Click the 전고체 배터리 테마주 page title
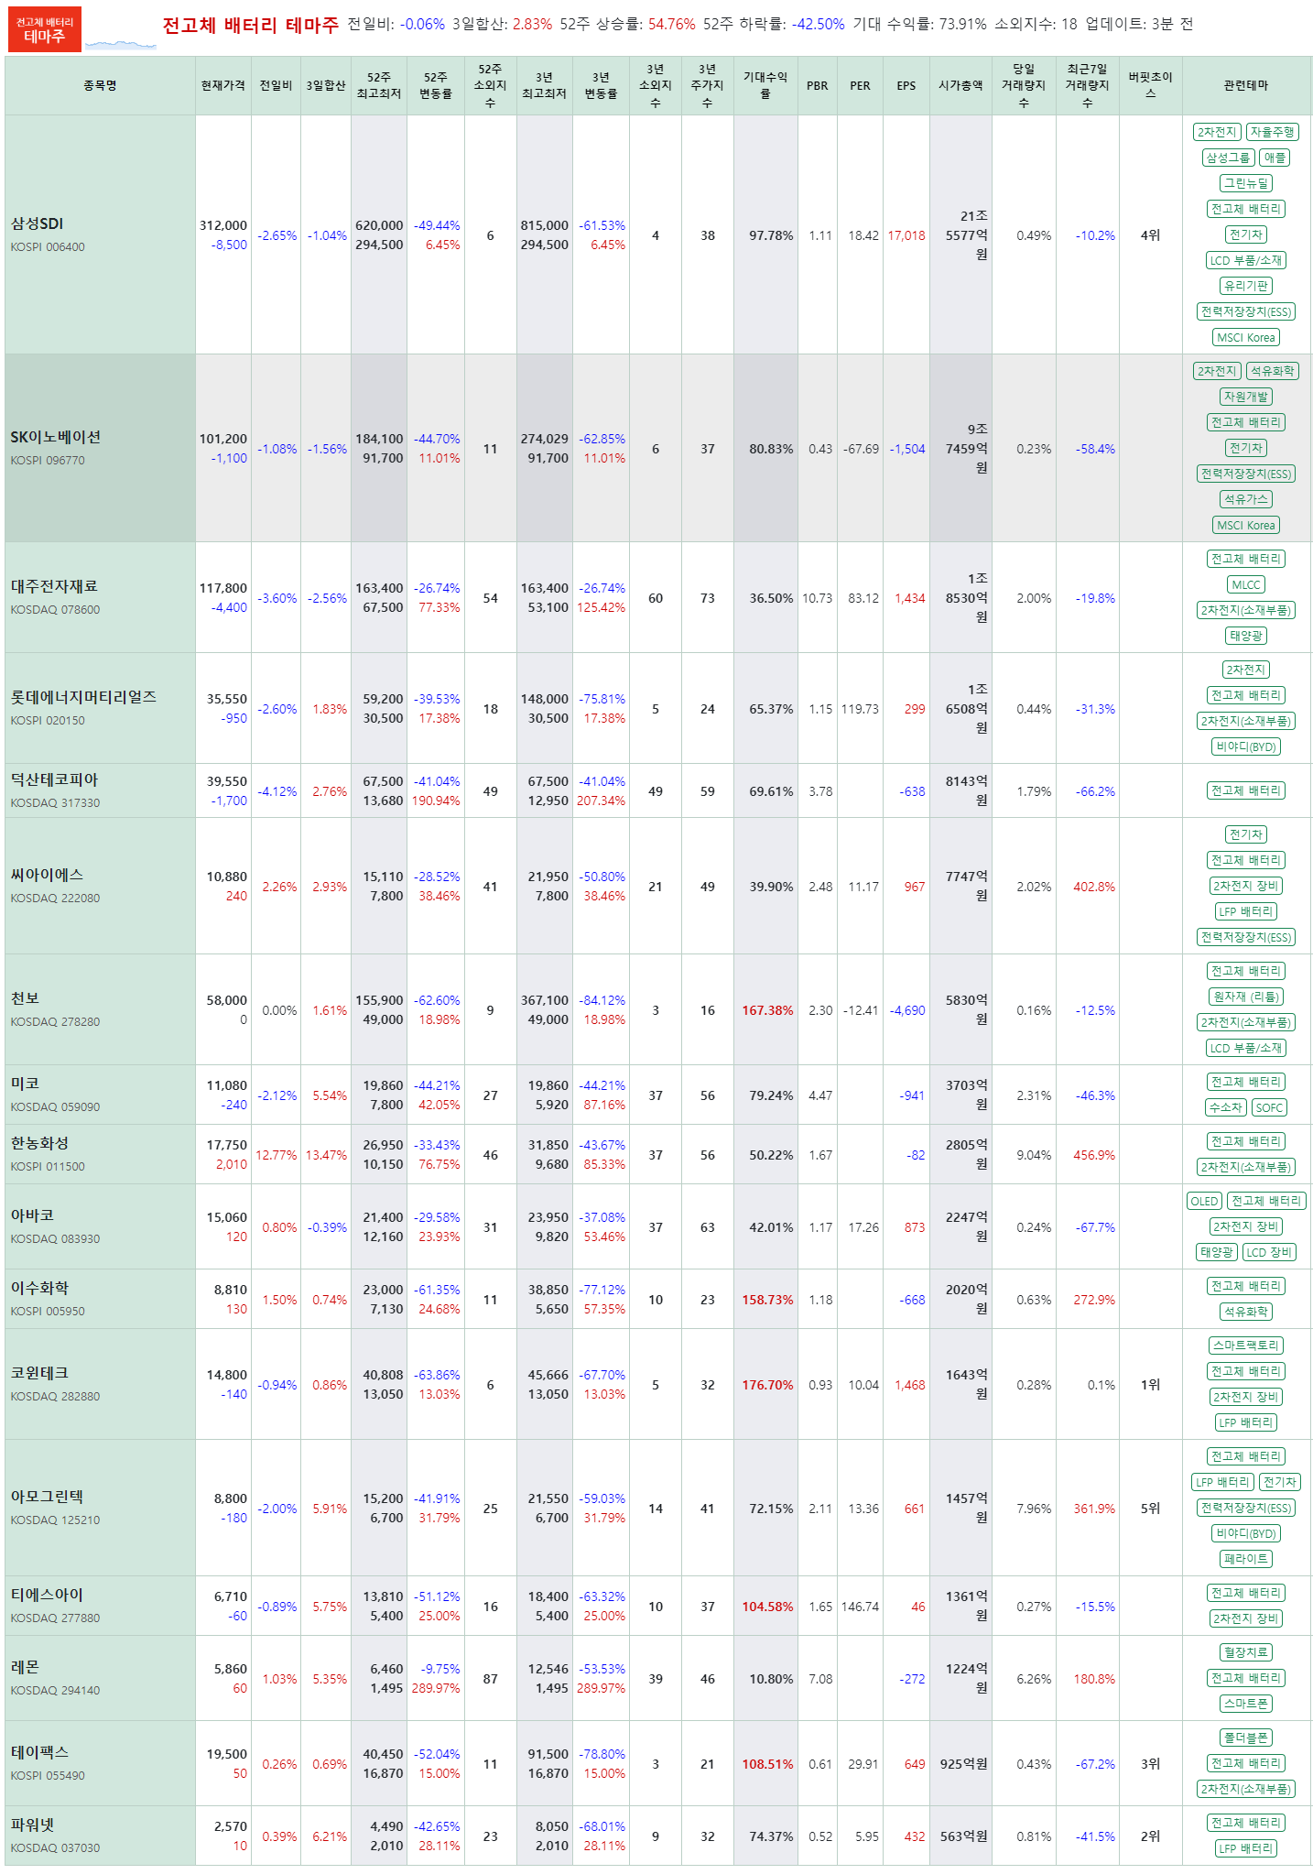This screenshot has width=1313, height=1874. (250, 25)
